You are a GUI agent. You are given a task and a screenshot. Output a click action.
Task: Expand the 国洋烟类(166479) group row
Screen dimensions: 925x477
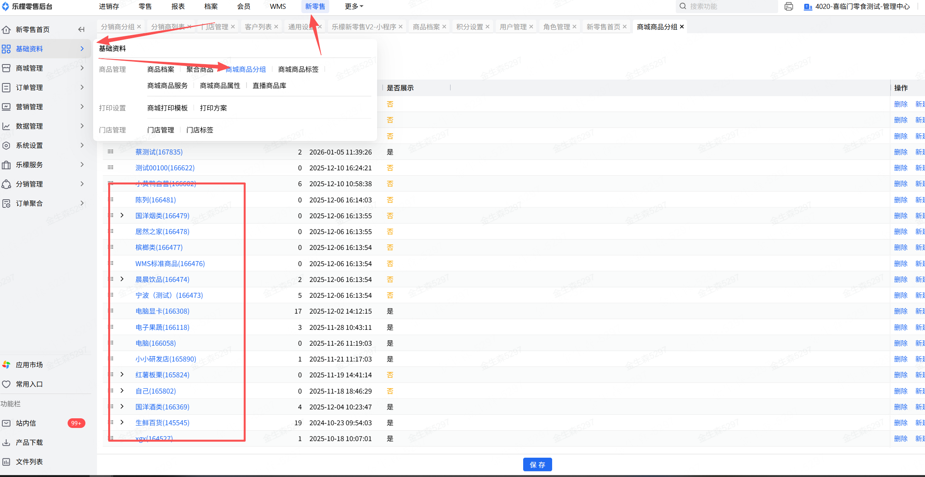tap(122, 216)
